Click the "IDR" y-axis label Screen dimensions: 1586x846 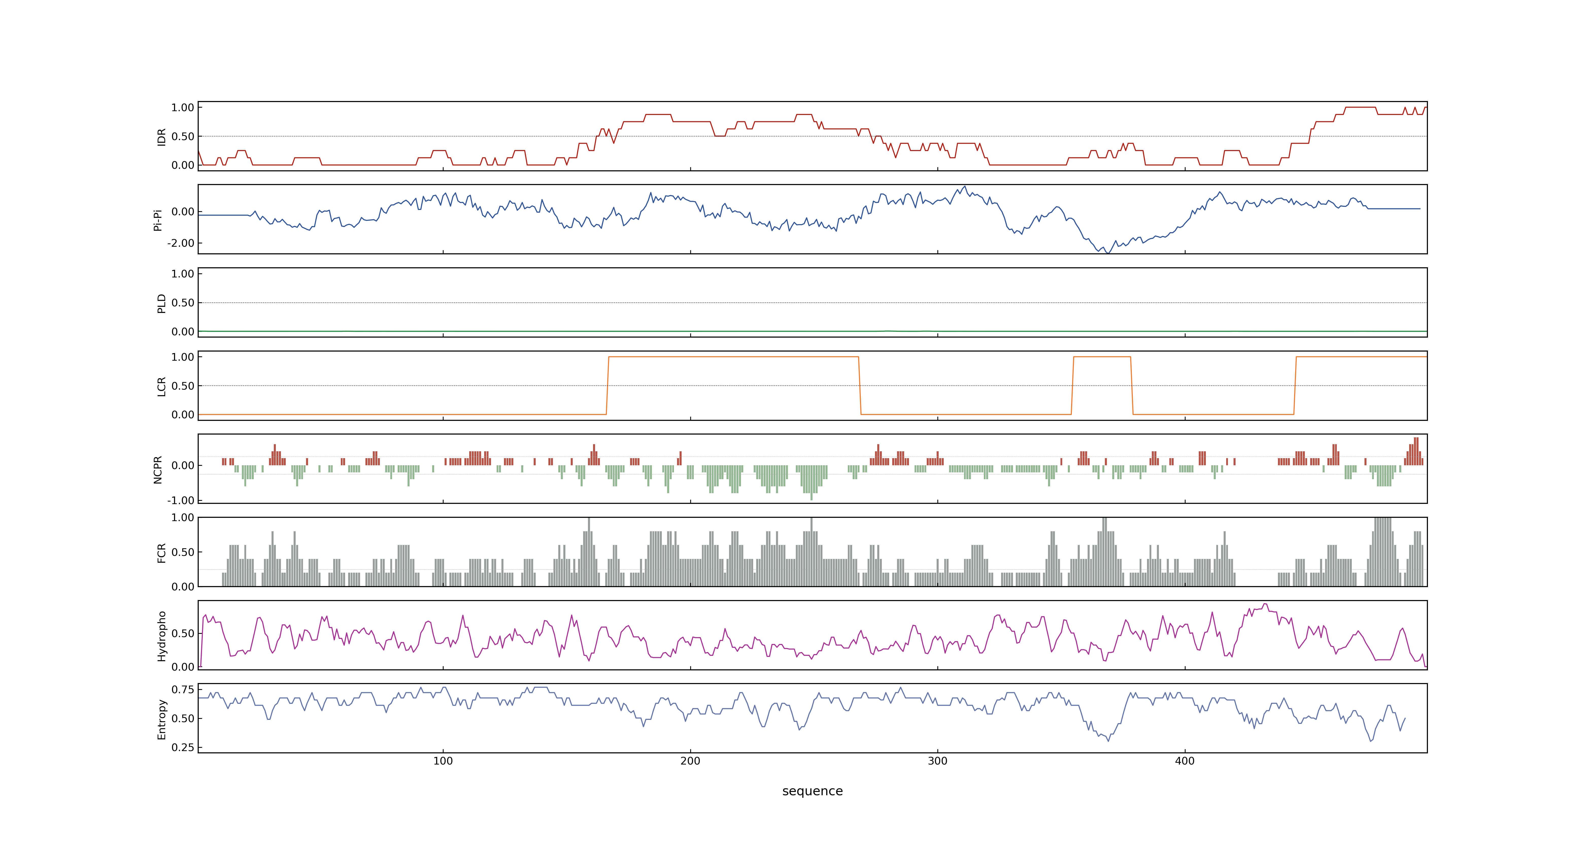pyautogui.click(x=161, y=137)
